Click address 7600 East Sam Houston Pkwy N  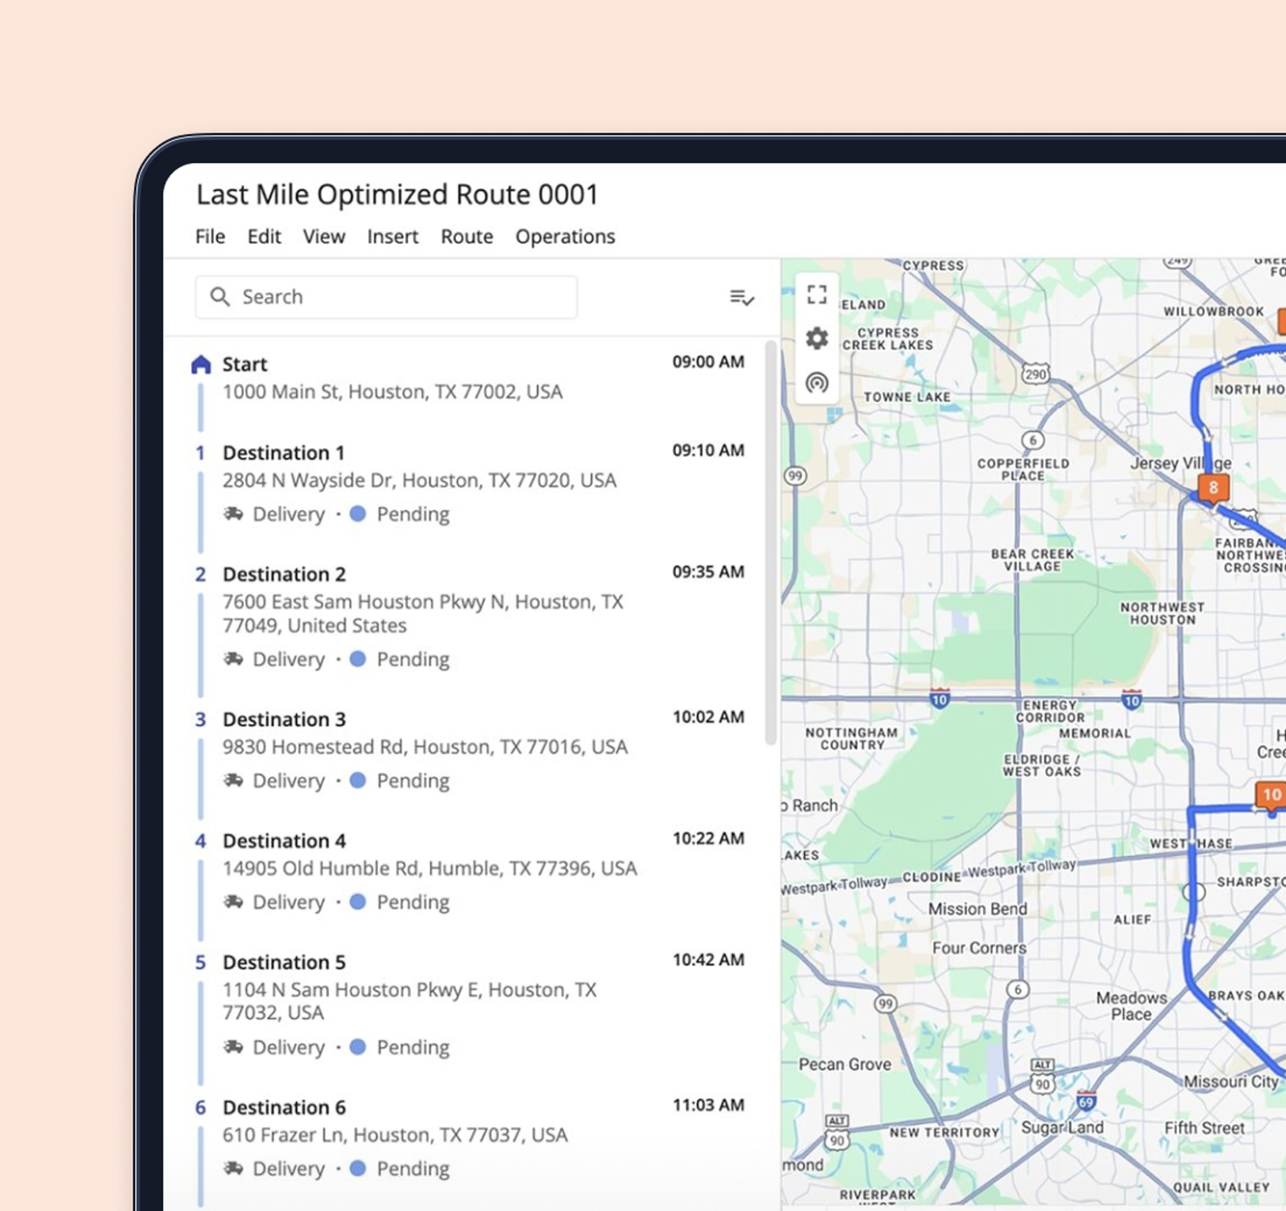[x=423, y=614]
